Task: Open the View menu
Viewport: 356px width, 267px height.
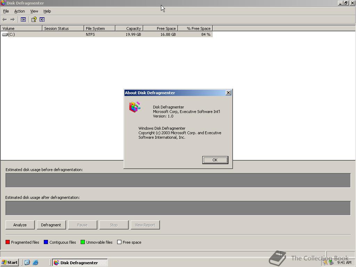Action: (x=34, y=11)
